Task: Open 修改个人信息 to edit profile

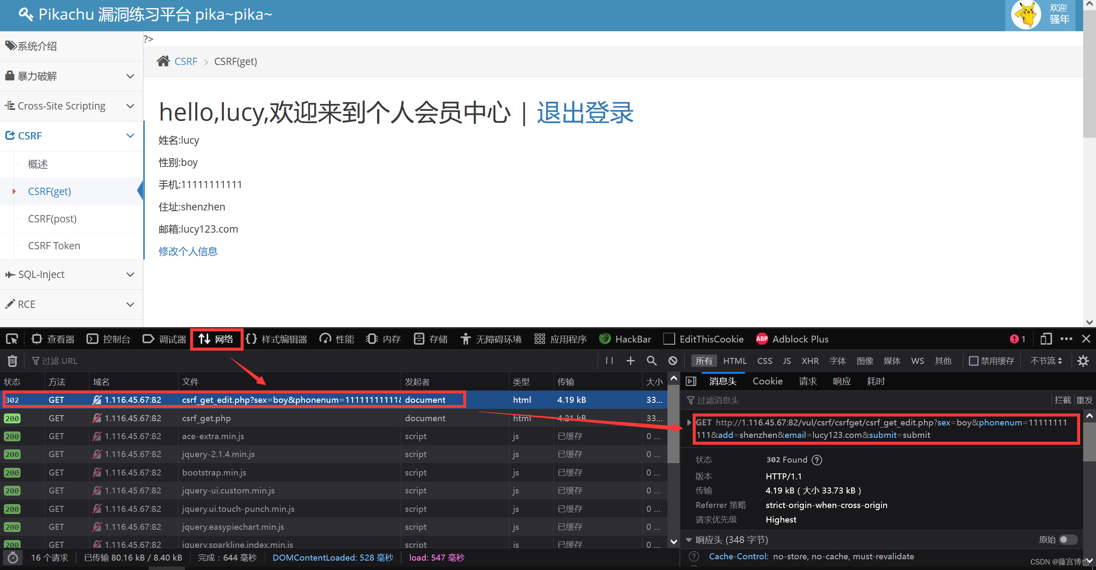Action: (188, 251)
